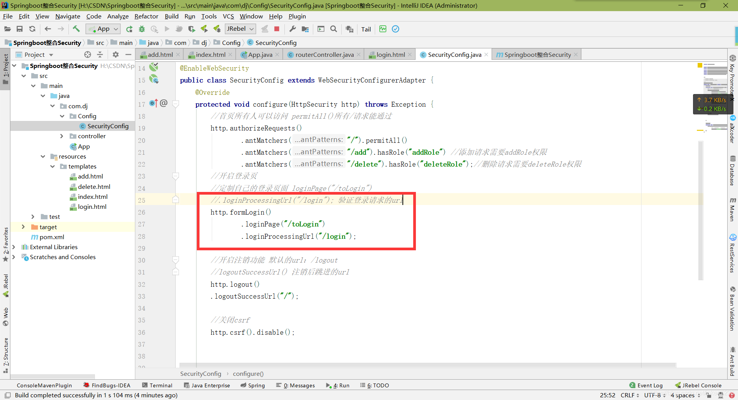Close the SecurityConfig.java tab
This screenshot has height=400, width=738.
click(x=486, y=55)
